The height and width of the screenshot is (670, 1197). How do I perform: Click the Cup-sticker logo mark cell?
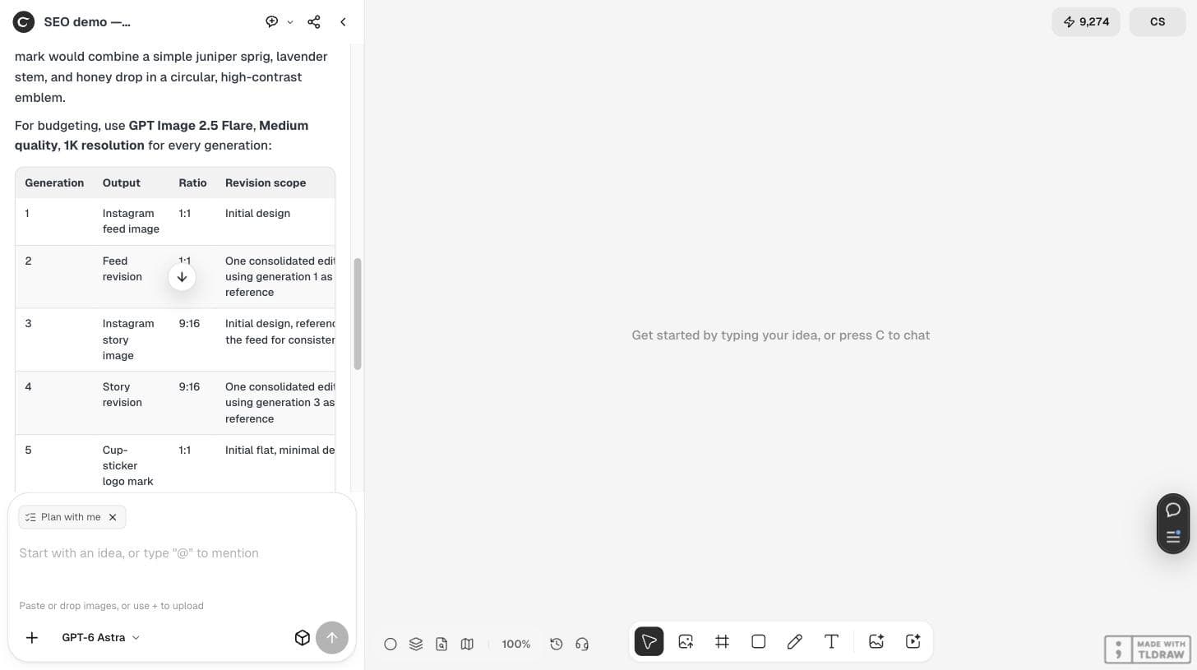point(127,465)
